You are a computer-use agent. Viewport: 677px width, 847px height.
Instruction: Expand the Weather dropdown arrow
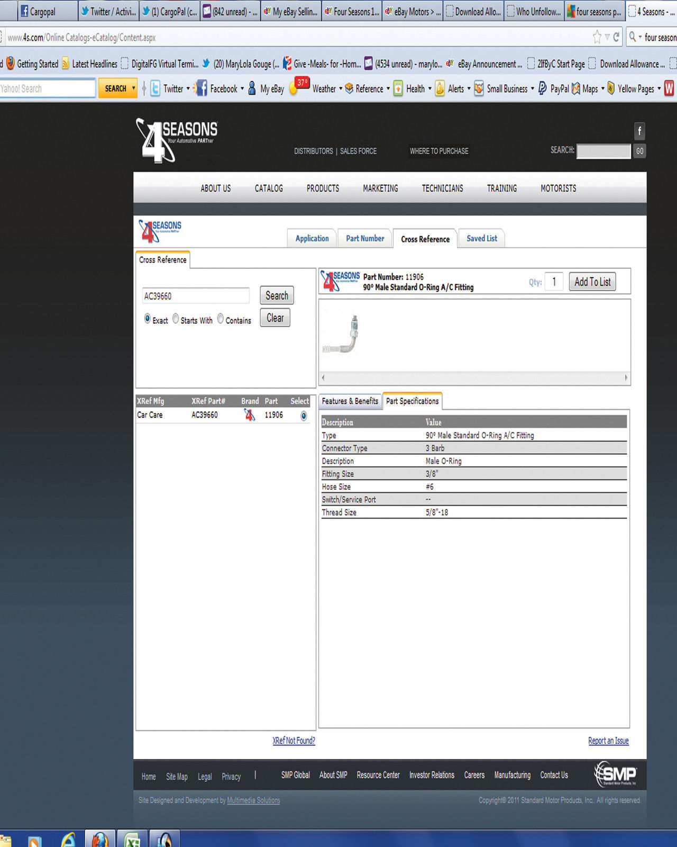(341, 88)
